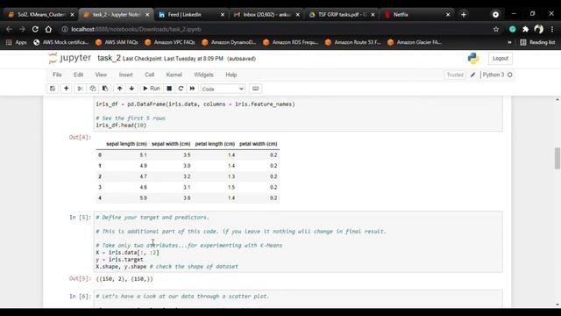Open the Widgets menu
The width and height of the screenshot is (561, 316).
point(203,75)
